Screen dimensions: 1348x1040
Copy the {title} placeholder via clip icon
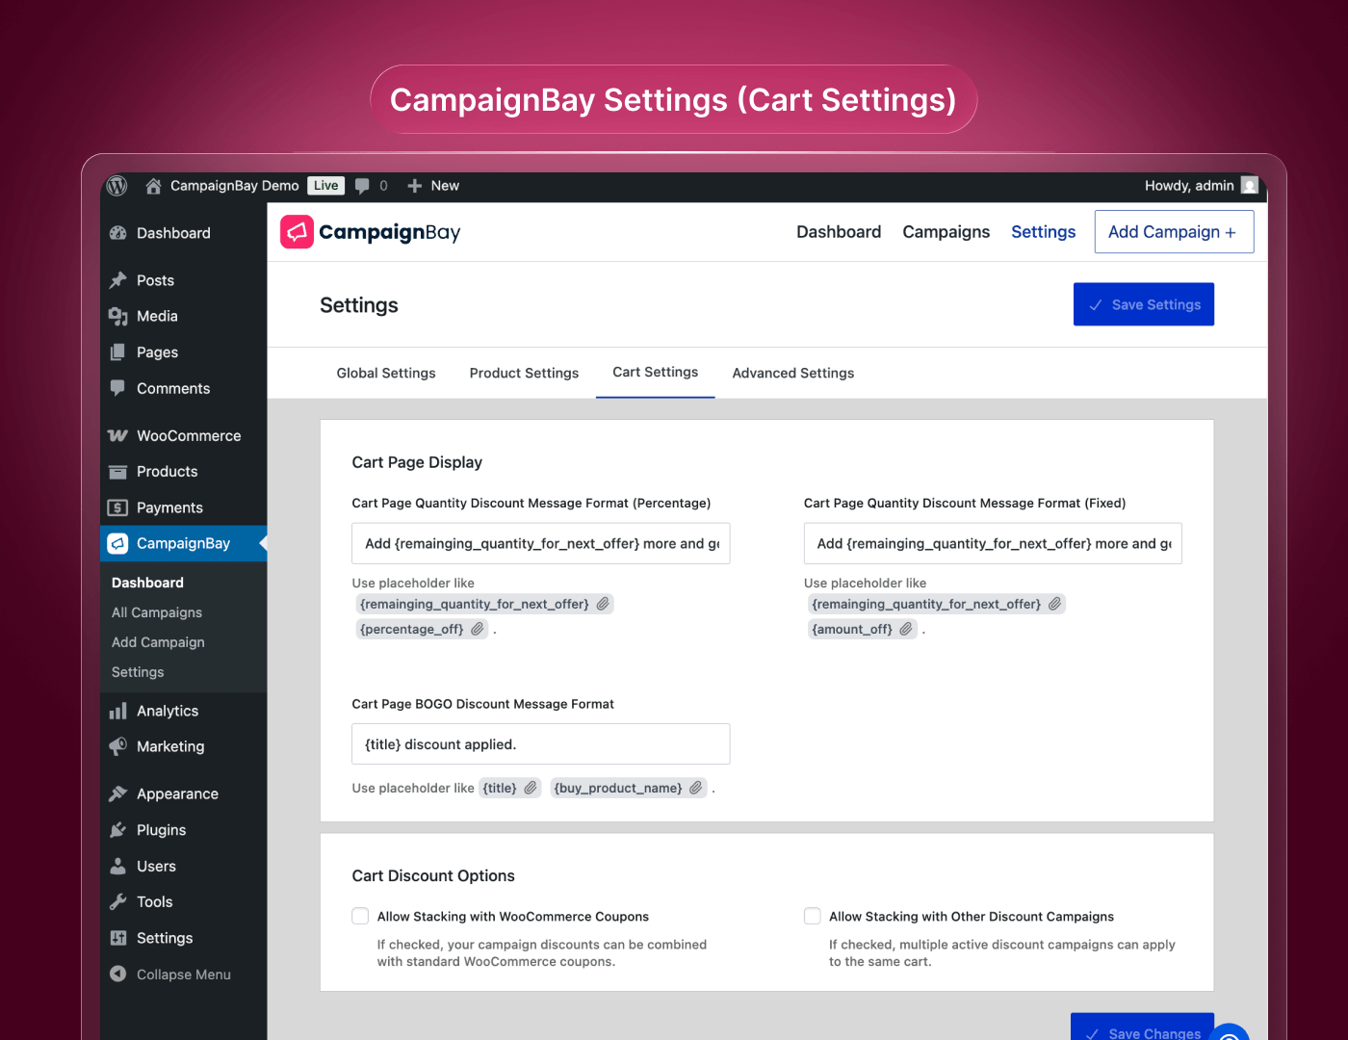(x=531, y=788)
